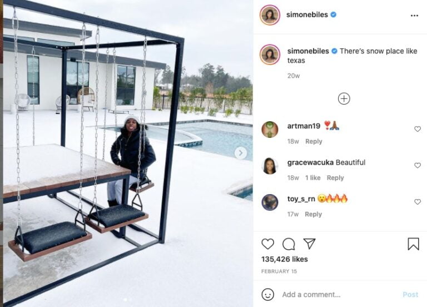Open emoji picker smiley icon

(267, 294)
